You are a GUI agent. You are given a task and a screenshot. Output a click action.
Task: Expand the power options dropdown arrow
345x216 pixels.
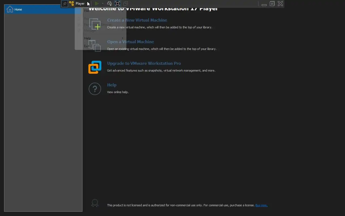[103, 4]
